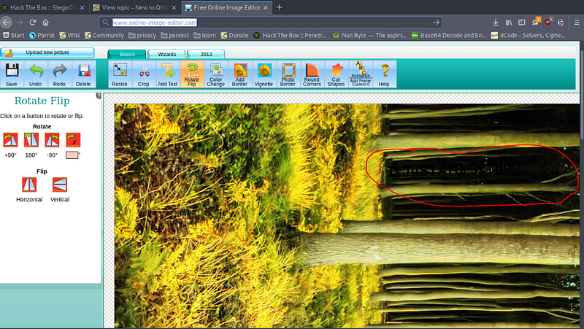584x329 pixels.
Task: Add an animation frame
Action: [x=360, y=74]
